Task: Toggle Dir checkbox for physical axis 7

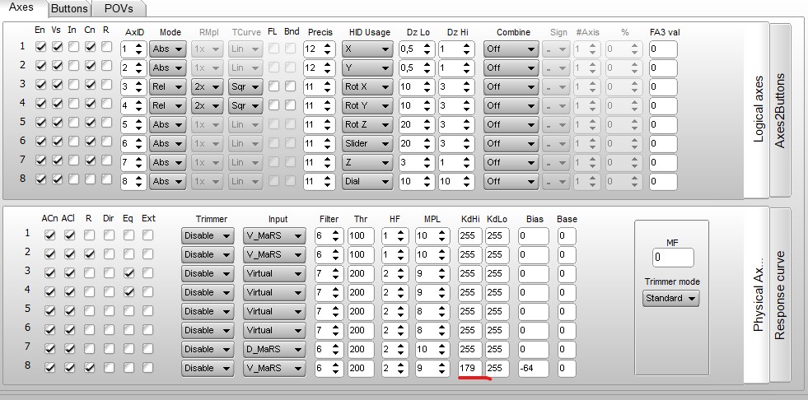Action: (x=109, y=348)
